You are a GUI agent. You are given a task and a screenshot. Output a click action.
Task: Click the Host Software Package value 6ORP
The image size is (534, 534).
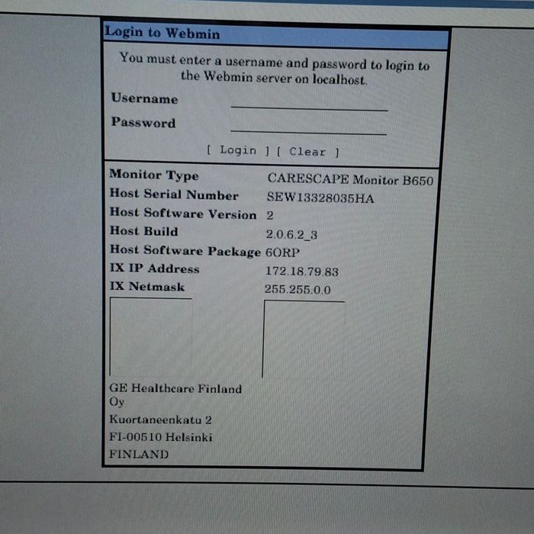[283, 253]
